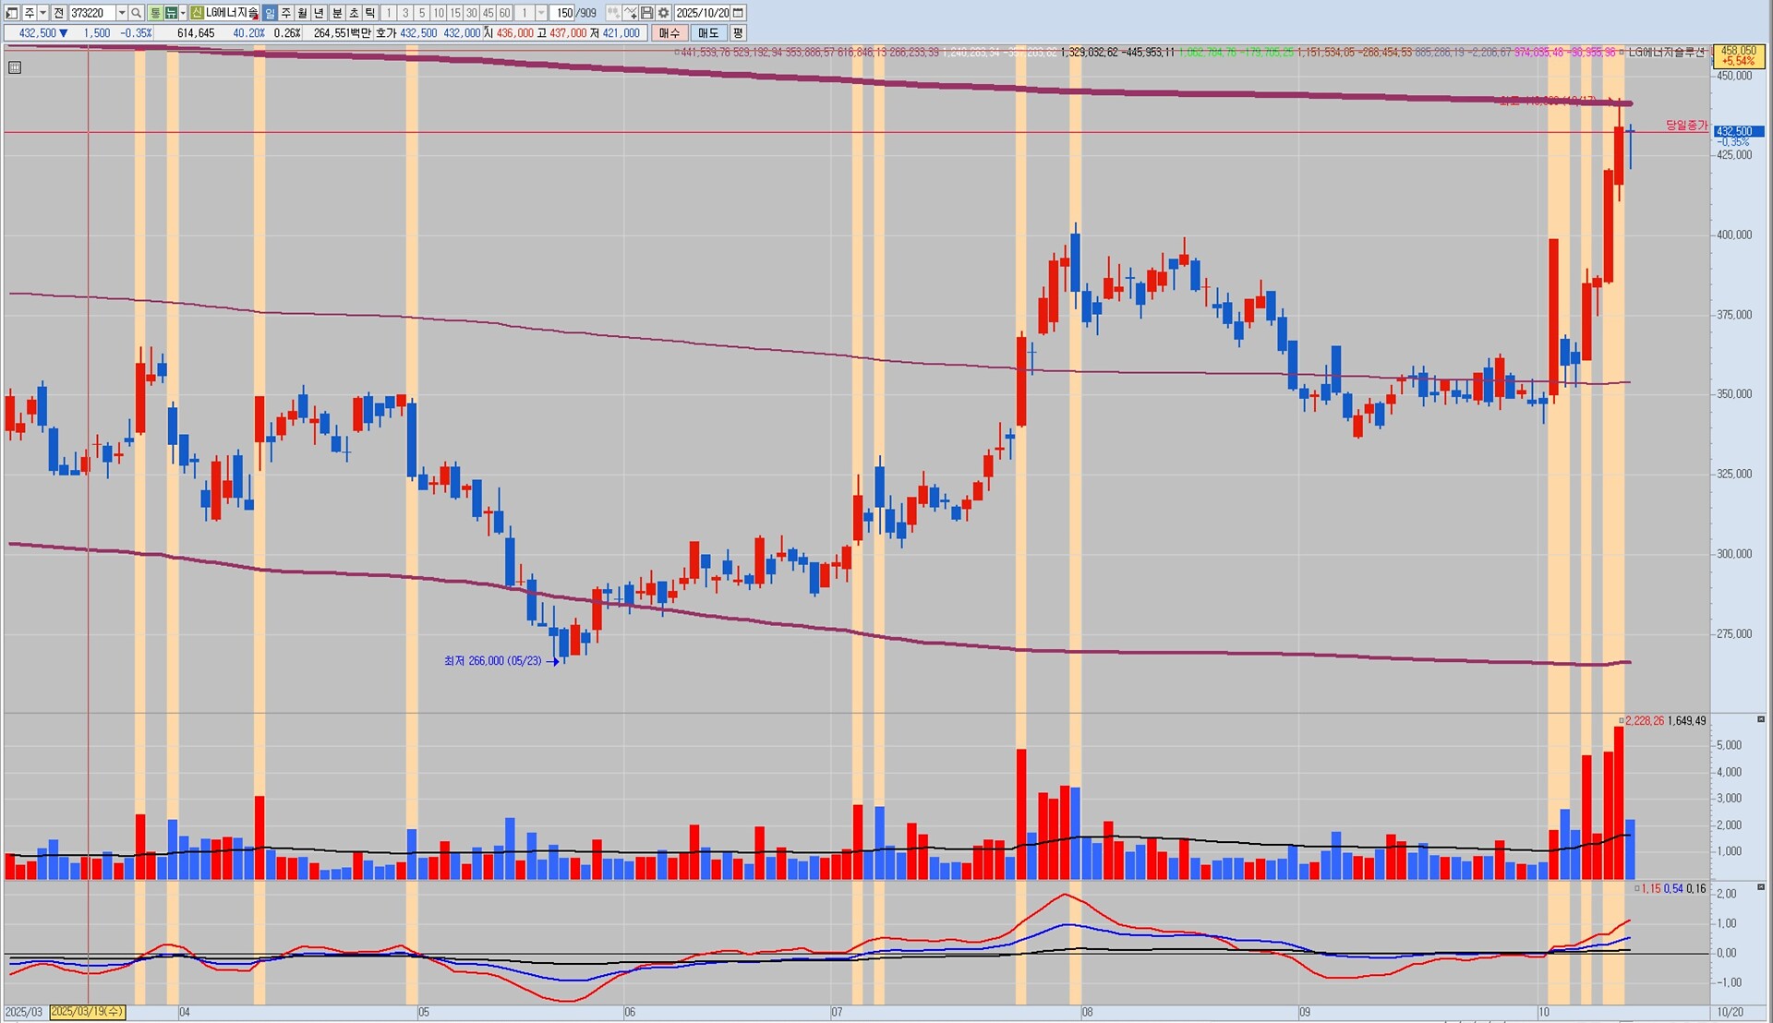This screenshot has height=1023, width=1773.
Task: Switch chart to weekly (주) period
Action: click(x=286, y=13)
